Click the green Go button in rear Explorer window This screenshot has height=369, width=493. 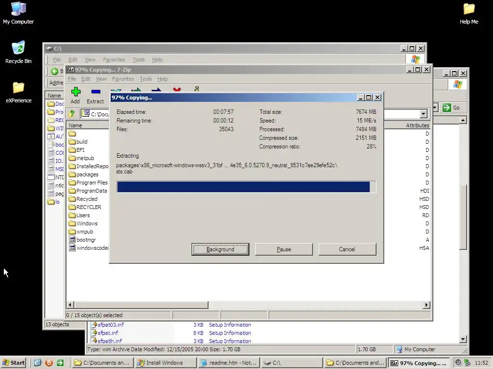(x=451, y=108)
